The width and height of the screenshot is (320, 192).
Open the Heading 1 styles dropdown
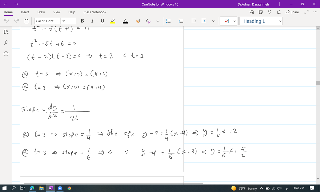pyautogui.click(x=261, y=21)
